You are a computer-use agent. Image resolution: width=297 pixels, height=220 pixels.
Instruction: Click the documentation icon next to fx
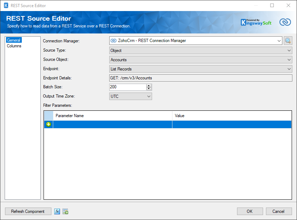[x=65, y=211]
